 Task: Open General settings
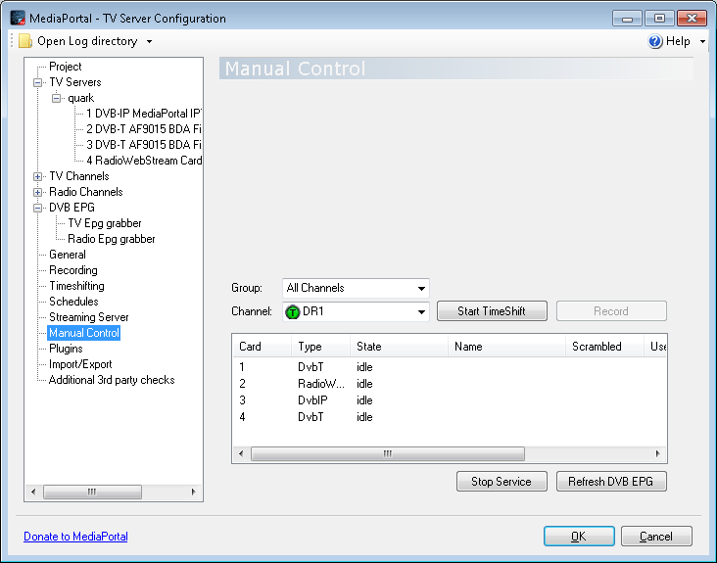(x=68, y=255)
